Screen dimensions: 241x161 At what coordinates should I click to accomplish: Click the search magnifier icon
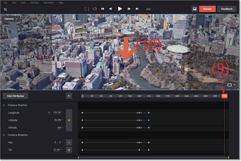5,9
